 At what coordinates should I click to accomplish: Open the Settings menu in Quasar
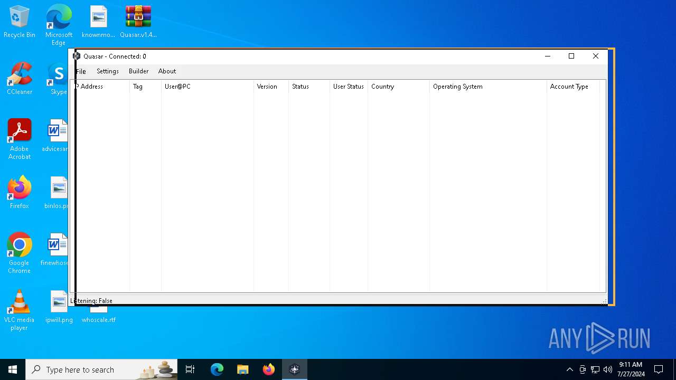(108, 71)
